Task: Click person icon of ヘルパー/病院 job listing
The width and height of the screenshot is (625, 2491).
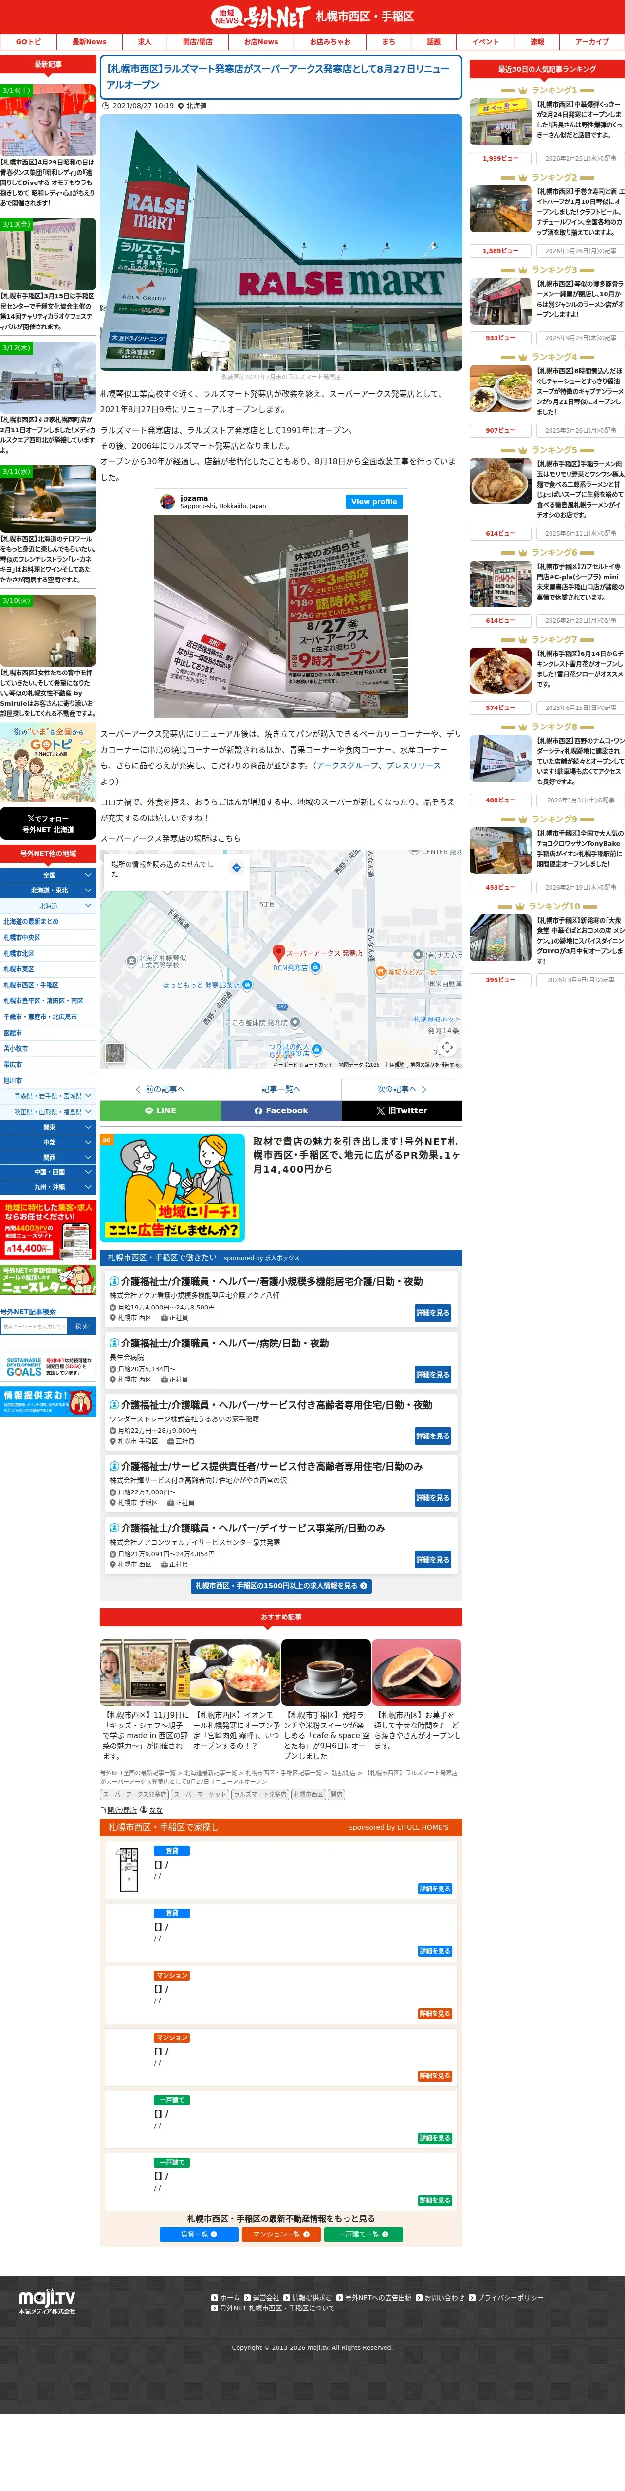Action: point(114,1343)
